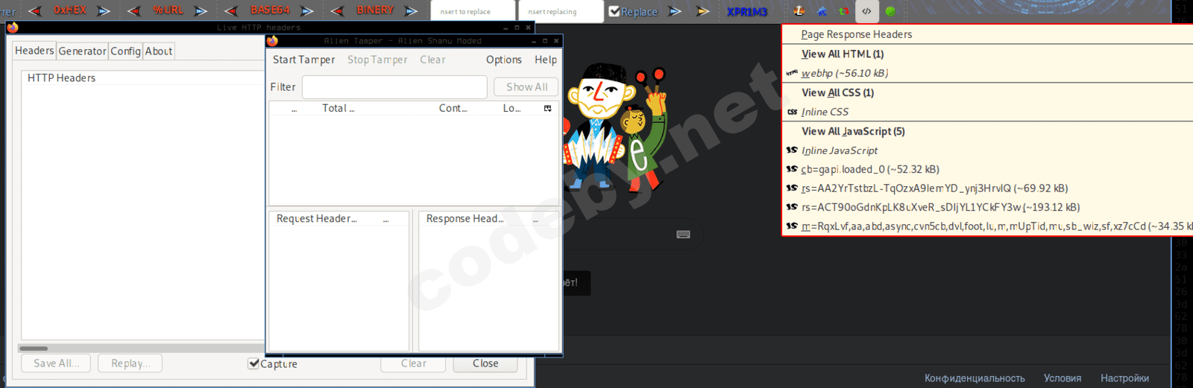The image size is (1193, 388).
Task: Switch to the Config tab
Action: 125,51
